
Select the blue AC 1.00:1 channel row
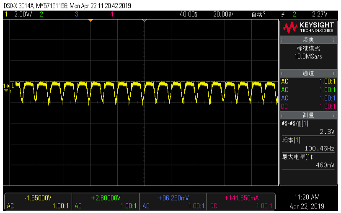[308, 98]
